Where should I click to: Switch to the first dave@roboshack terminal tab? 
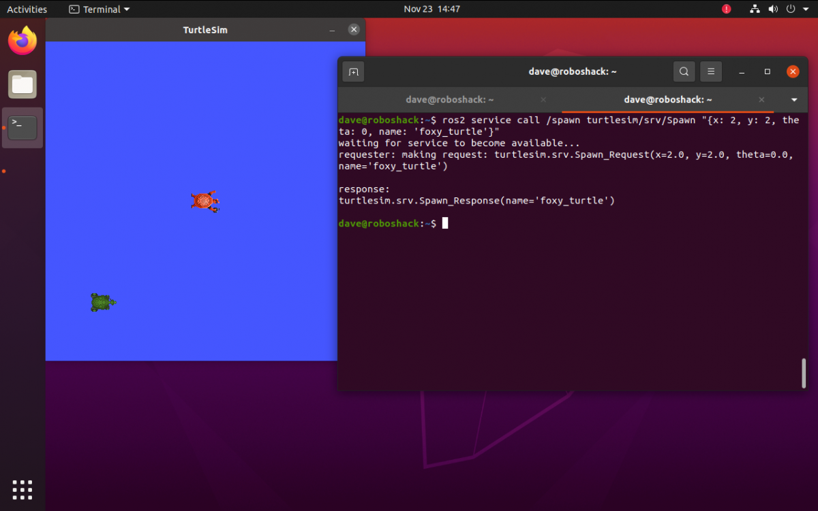point(449,99)
